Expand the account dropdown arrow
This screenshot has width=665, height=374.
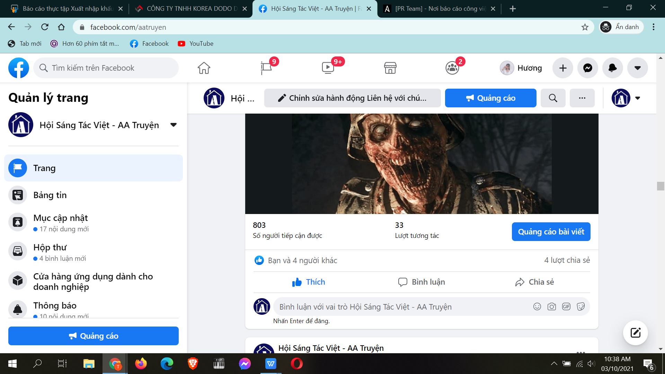(638, 68)
